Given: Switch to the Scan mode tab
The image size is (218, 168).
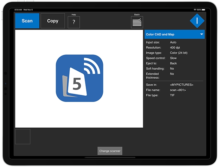Looking at the screenshot, I should tap(27, 21).
